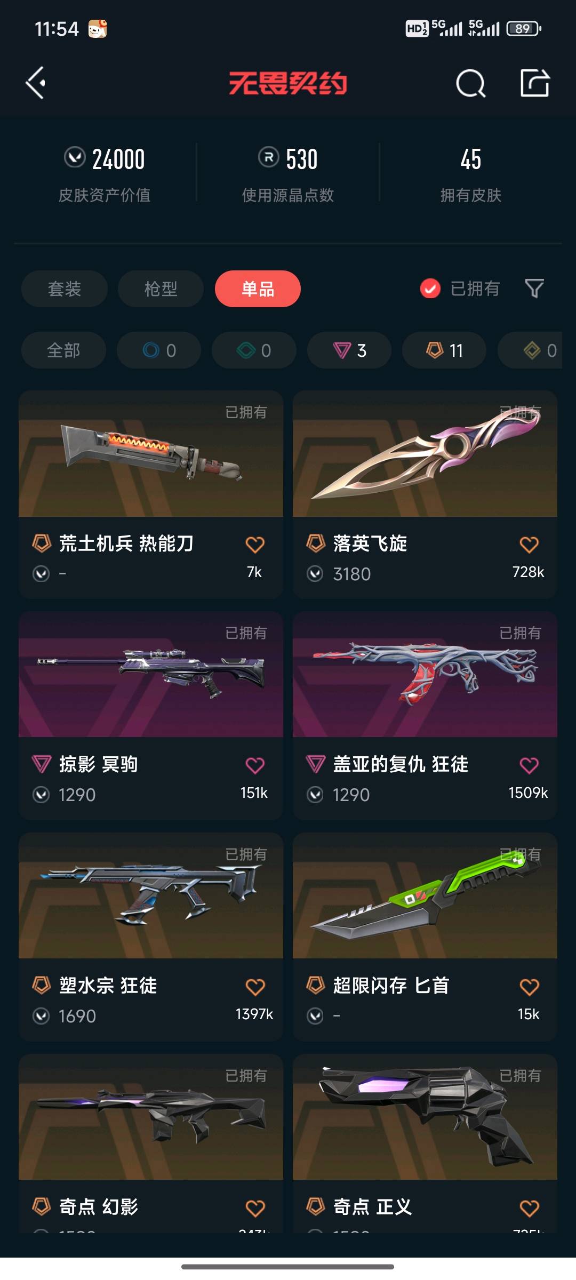Screen dimensions: 576x1280
Task: Tap heart icon on 掠影 冥驹
Action: click(x=255, y=765)
